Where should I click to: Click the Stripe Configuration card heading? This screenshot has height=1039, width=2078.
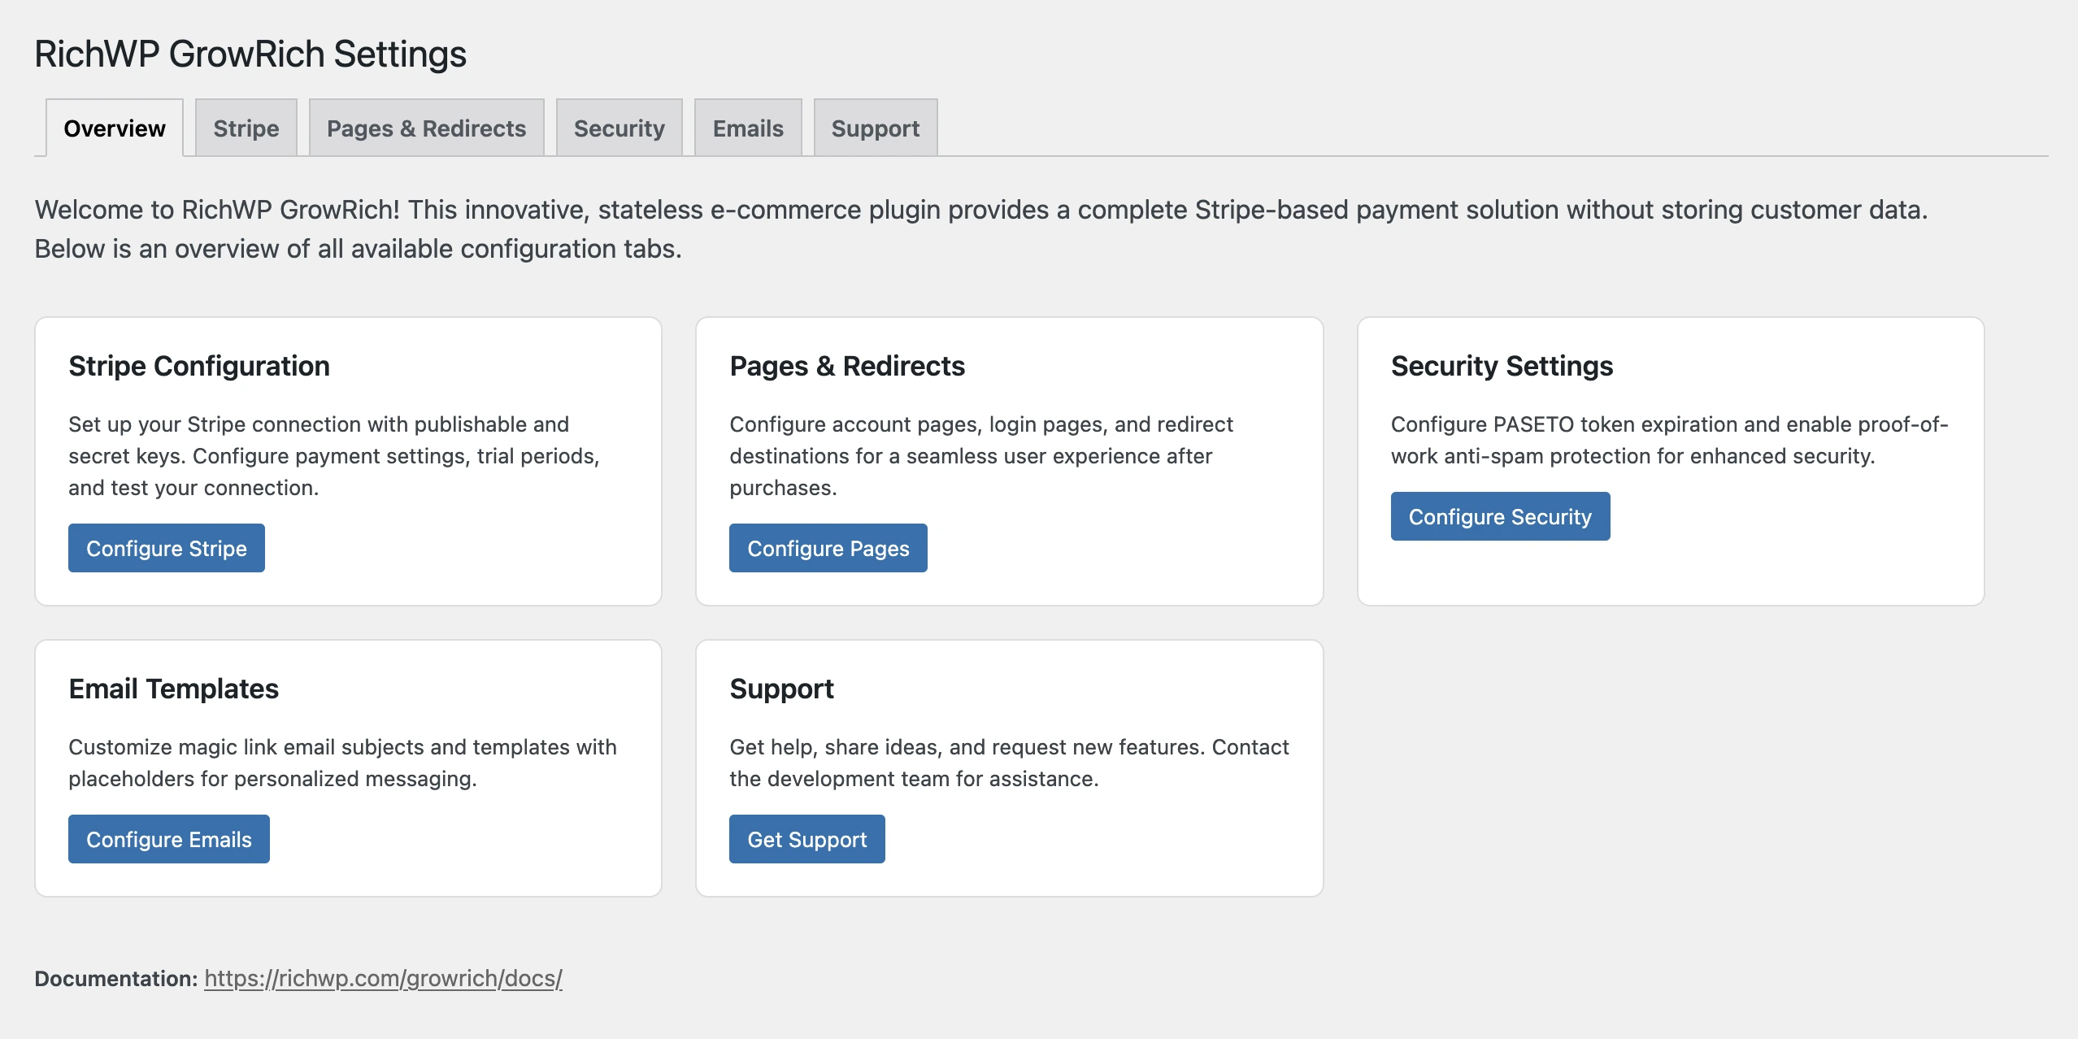199,366
